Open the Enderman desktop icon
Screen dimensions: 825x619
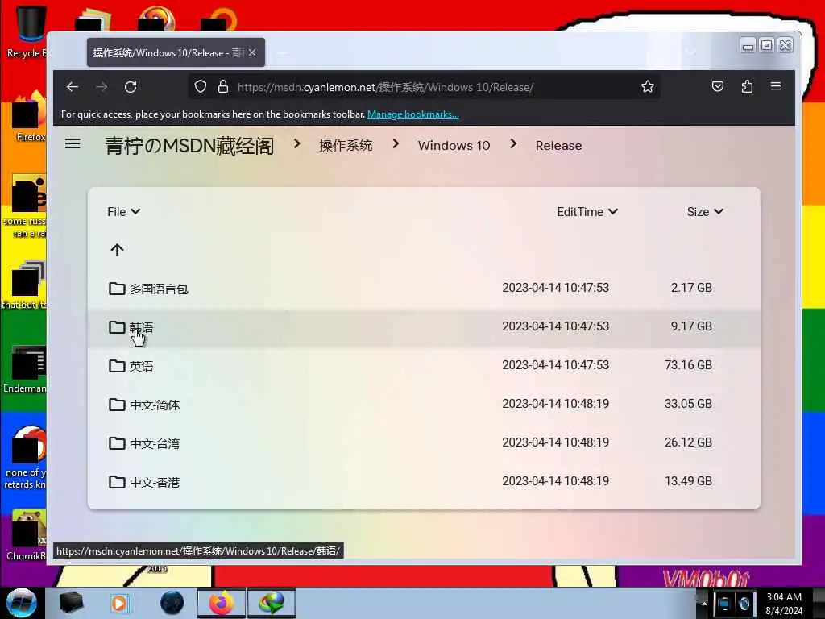pyautogui.click(x=25, y=368)
